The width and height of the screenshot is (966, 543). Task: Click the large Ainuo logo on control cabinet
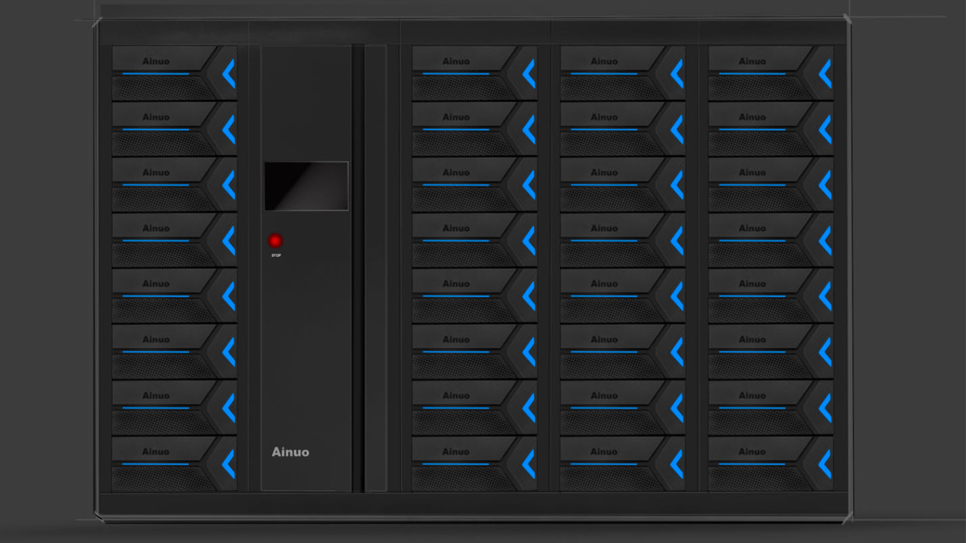(290, 452)
